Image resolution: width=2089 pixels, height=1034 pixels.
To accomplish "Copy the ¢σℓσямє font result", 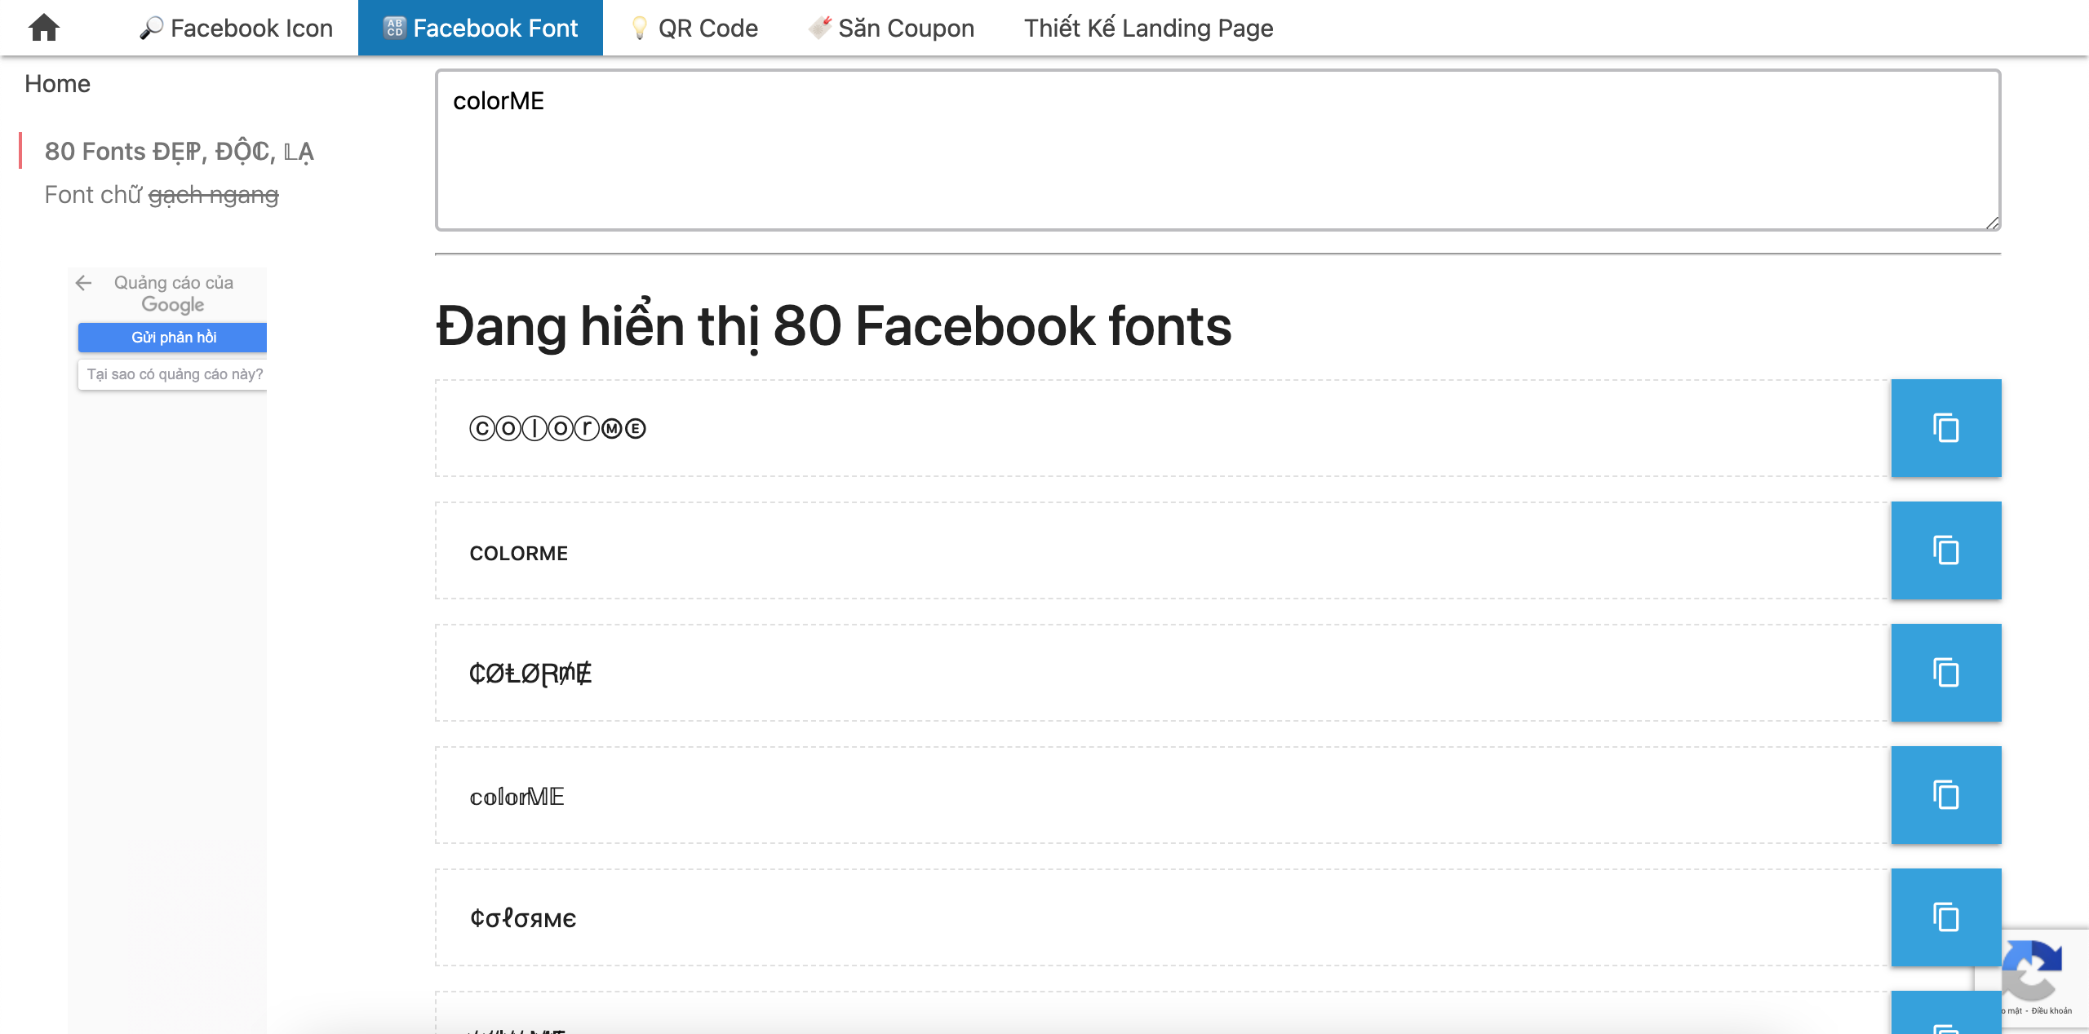I will pos(1946,917).
